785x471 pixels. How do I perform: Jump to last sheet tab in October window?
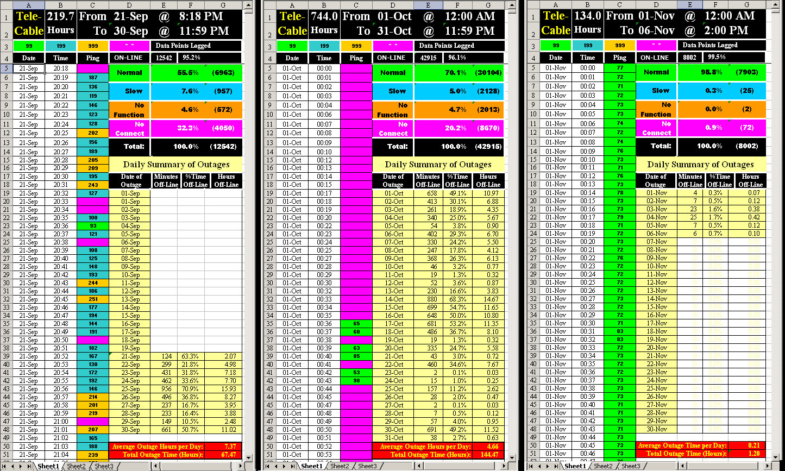pyautogui.click(x=292, y=466)
